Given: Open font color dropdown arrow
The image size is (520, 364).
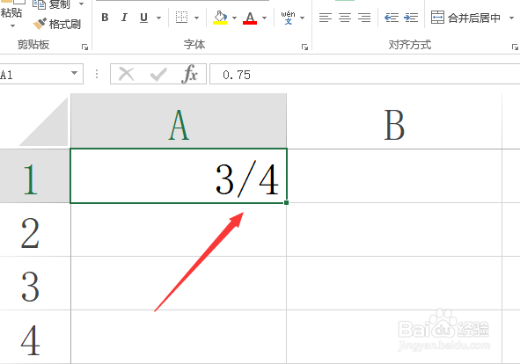Looking at the screenshot, I should 264,18.
